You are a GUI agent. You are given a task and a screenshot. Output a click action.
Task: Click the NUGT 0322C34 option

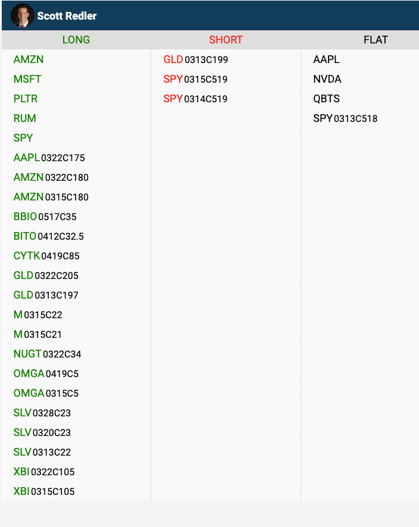pos(48,354)
